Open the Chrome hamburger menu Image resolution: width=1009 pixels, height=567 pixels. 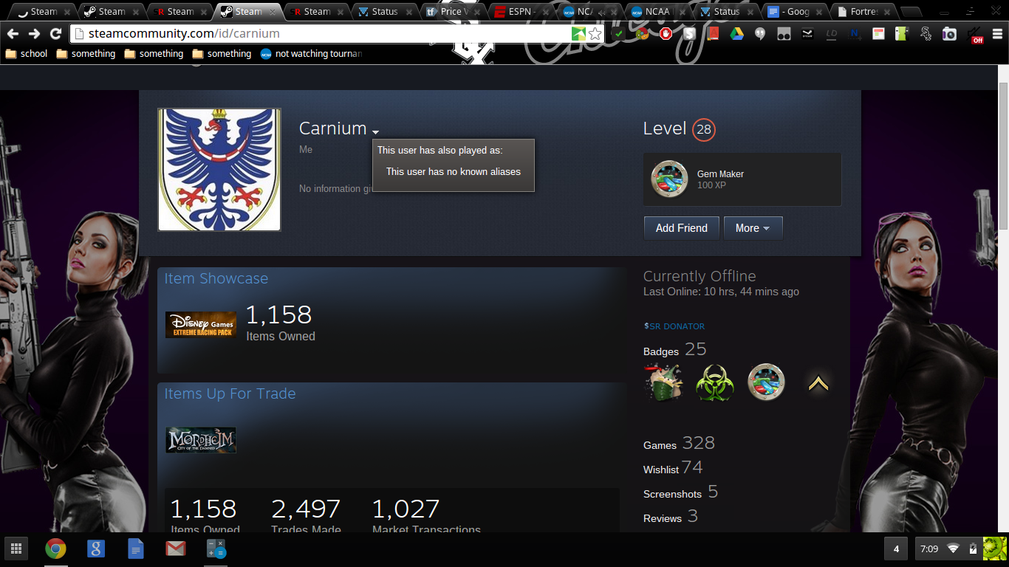point(998,34)
